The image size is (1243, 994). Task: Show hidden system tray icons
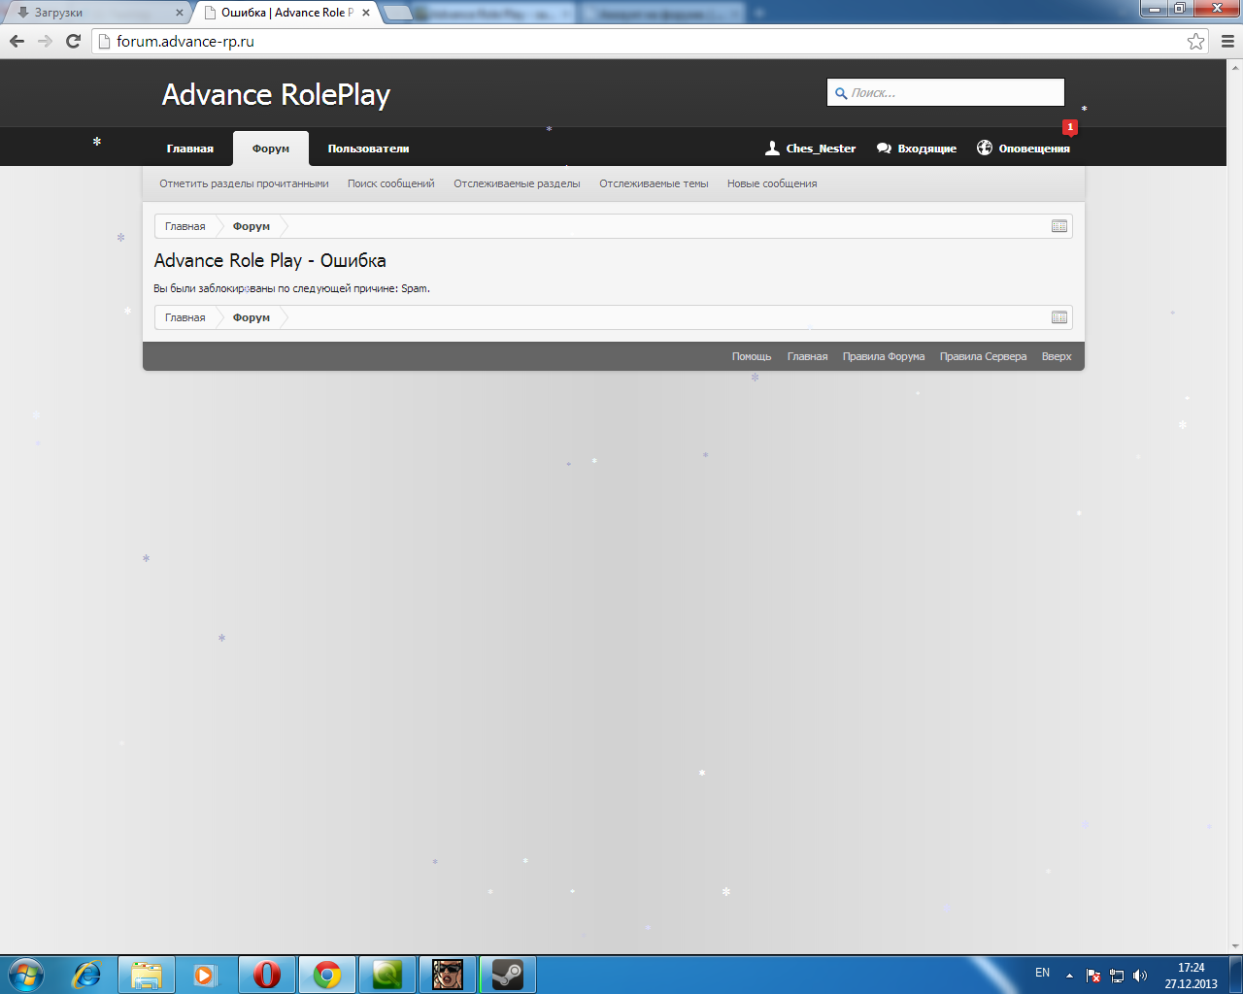pos(1069,976)
